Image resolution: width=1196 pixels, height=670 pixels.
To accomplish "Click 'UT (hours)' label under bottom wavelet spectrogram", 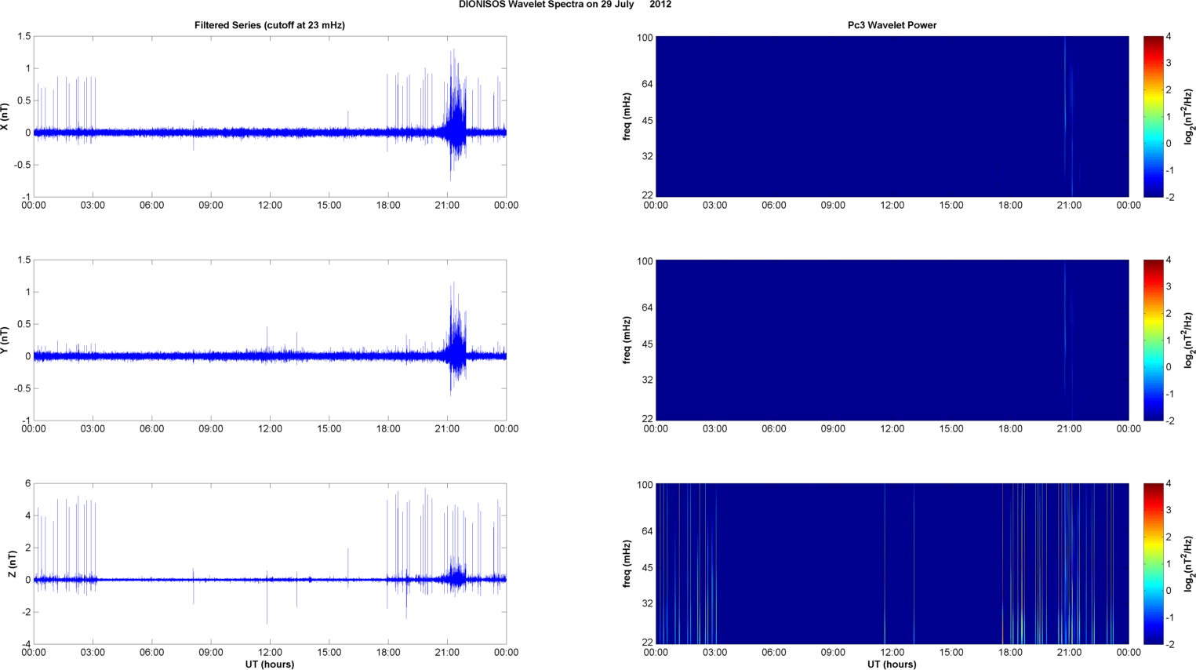I will pos(892,664).
